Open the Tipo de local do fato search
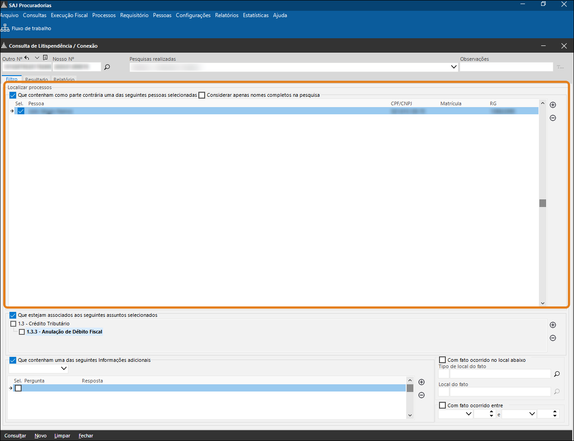The height and width of the screenshot is (441, 574). (557, 373)
